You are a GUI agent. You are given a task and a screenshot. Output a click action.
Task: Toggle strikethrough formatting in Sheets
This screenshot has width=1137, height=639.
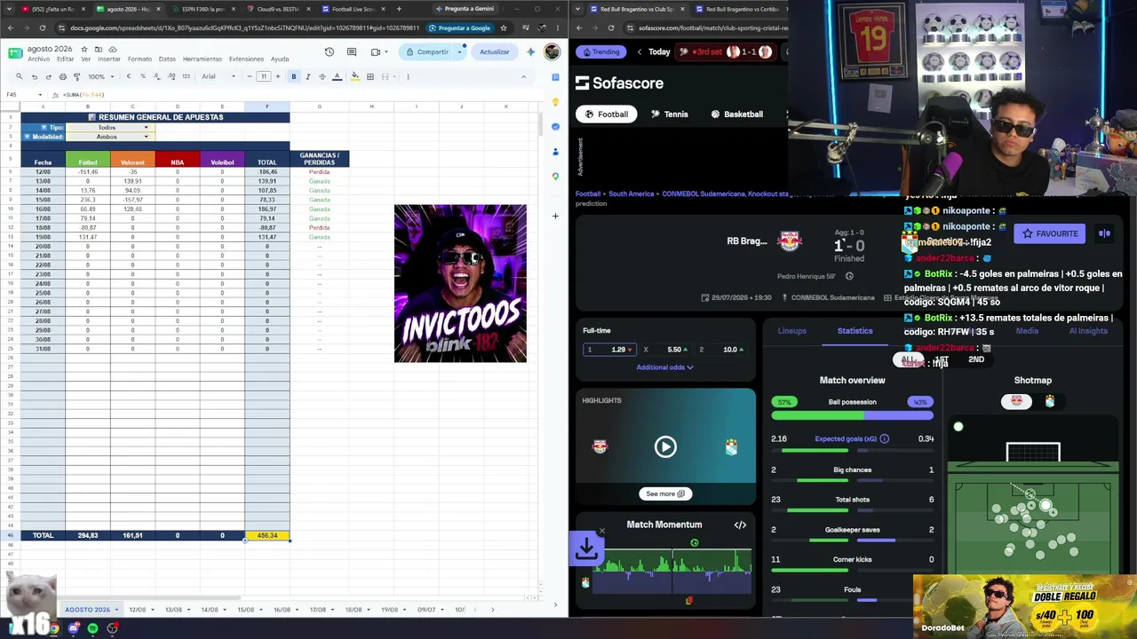pos(322,76)
